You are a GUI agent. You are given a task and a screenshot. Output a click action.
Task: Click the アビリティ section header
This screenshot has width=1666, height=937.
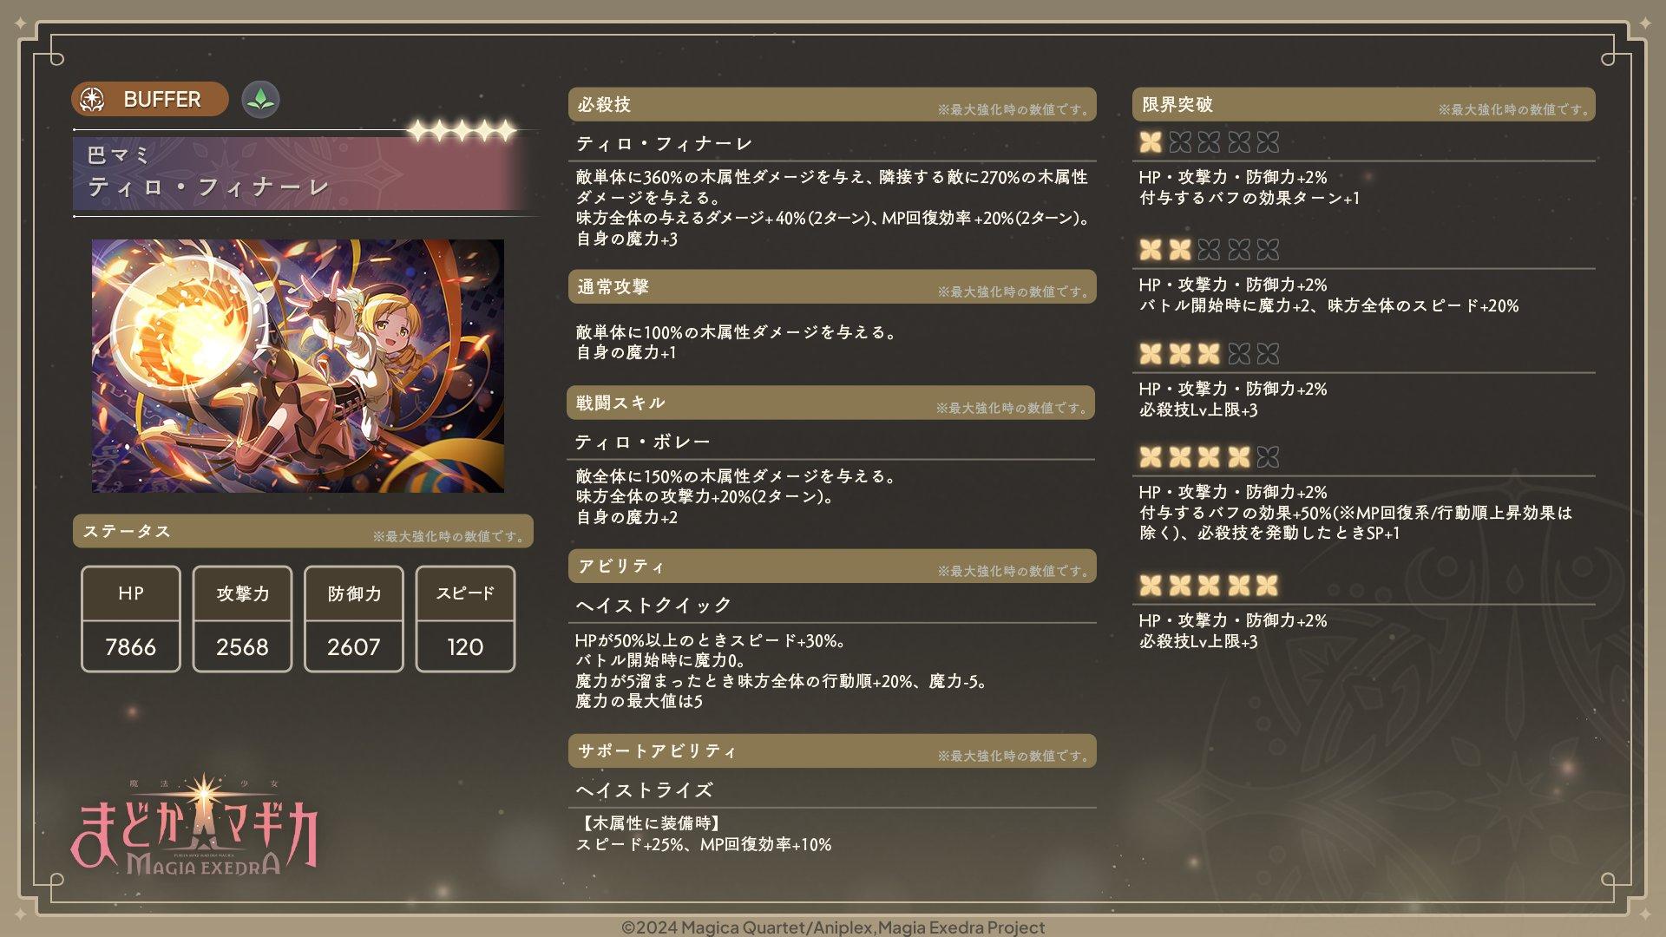(832, 567)
